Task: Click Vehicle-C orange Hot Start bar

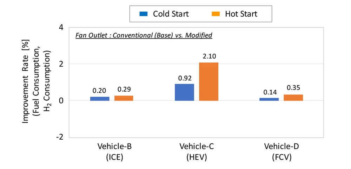Action: click(x=208, y=82)
